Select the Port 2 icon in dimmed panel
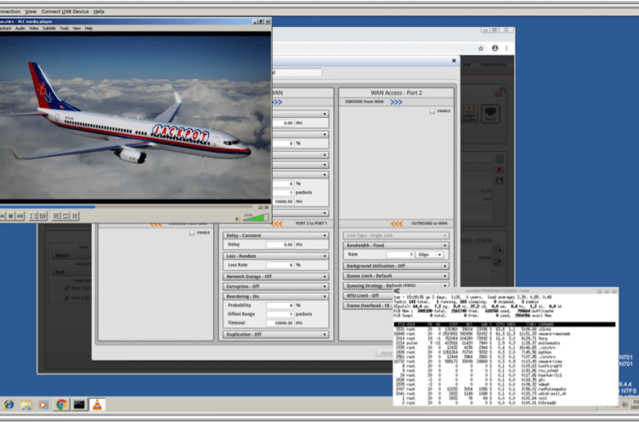The height and width of the screenshot is (422, 639). pos(490,114)
